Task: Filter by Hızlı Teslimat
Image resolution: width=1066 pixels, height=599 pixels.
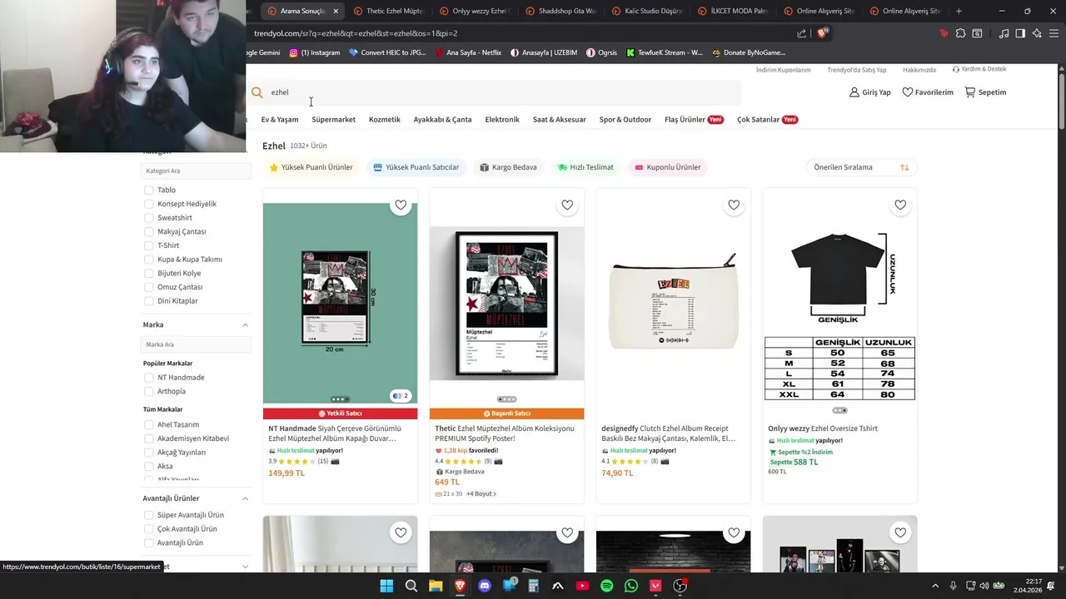Action: 586,167
